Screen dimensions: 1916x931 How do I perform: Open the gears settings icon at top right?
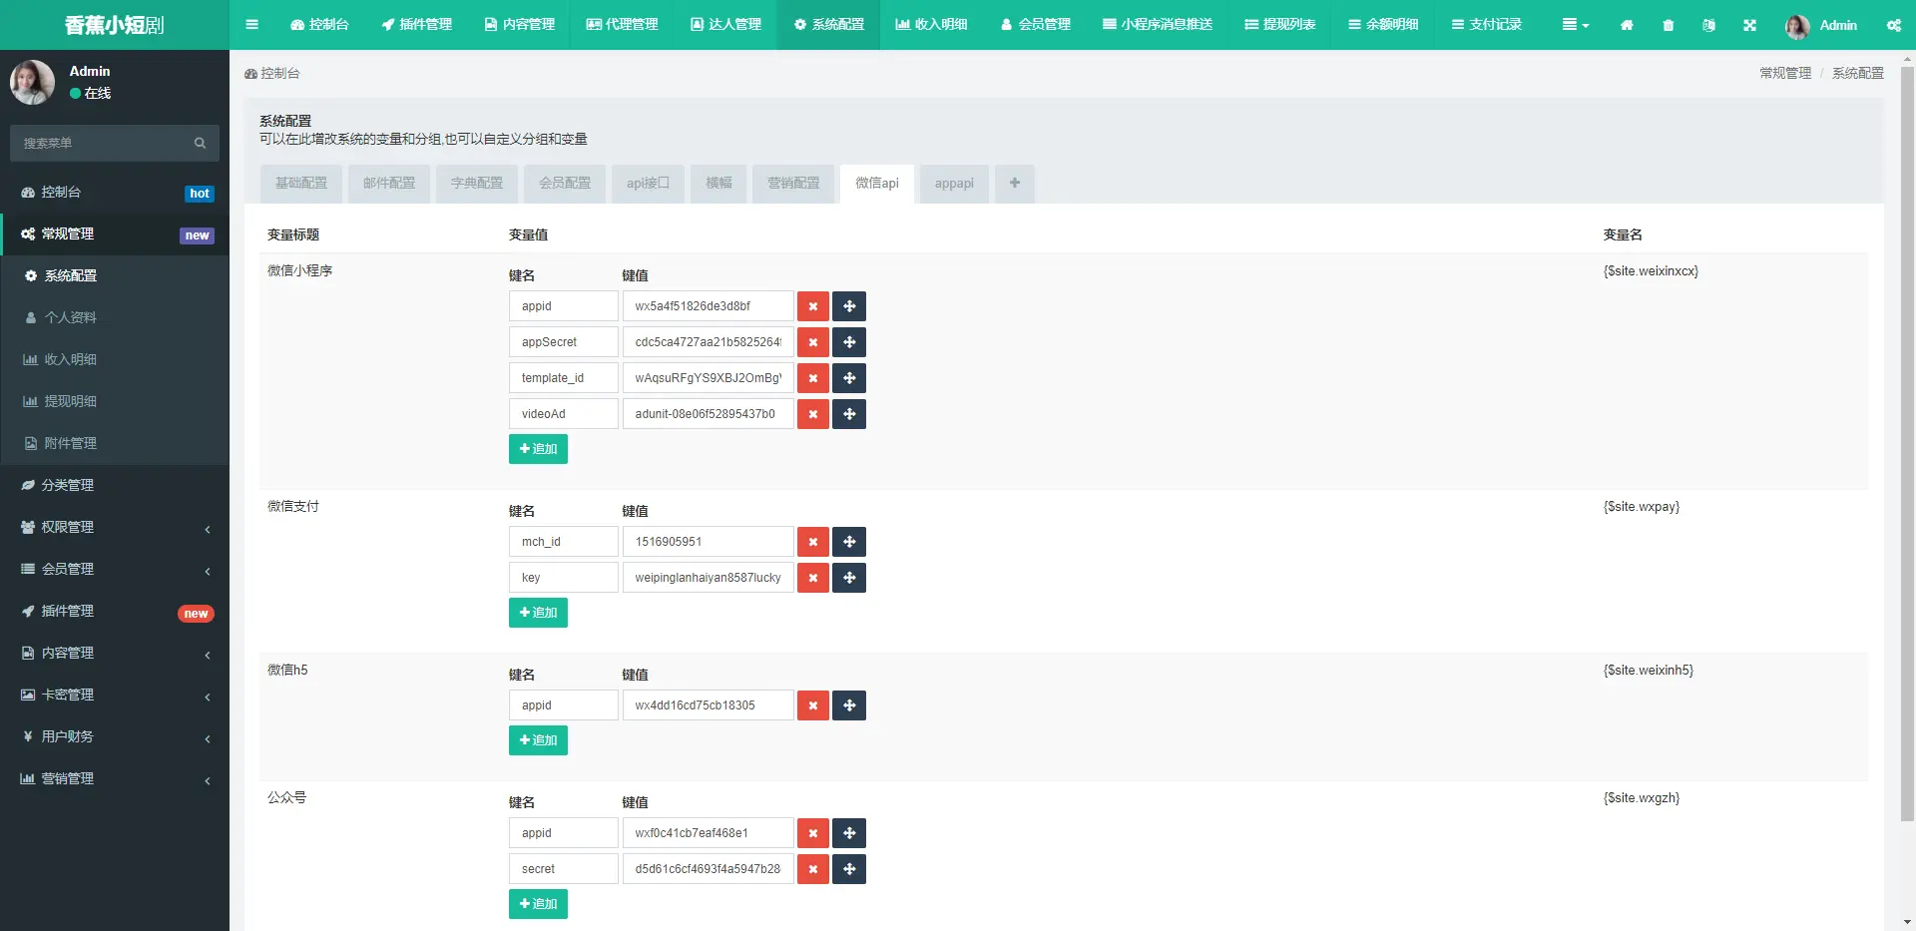pos(1893,25)
